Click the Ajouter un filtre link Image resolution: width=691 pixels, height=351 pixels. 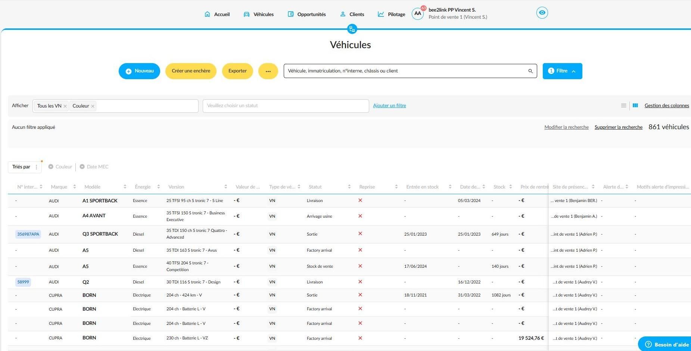click(x=389, y=106)
